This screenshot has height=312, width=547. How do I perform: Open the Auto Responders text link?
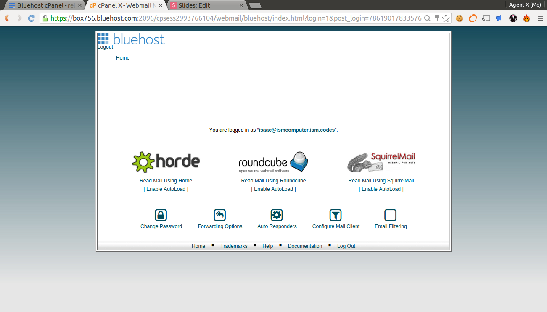pyautogui.click(x=277, y=226)
